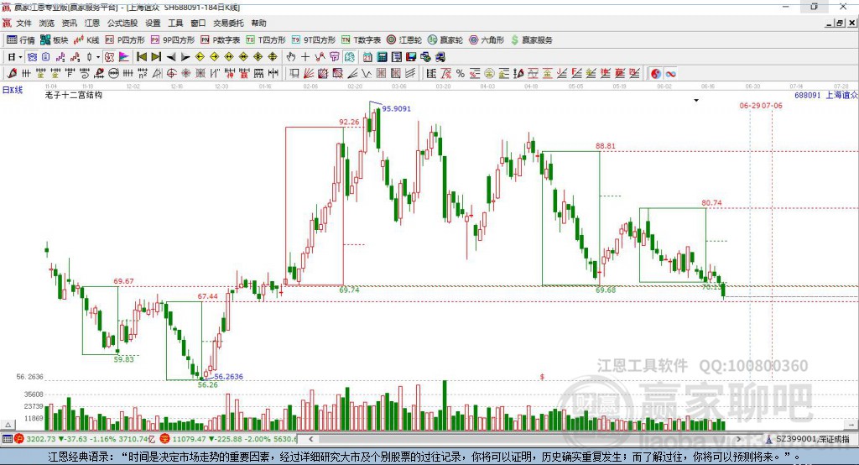The image size is (859, 465).
Task: Open P数字表 tool
Action: point(221,40)
